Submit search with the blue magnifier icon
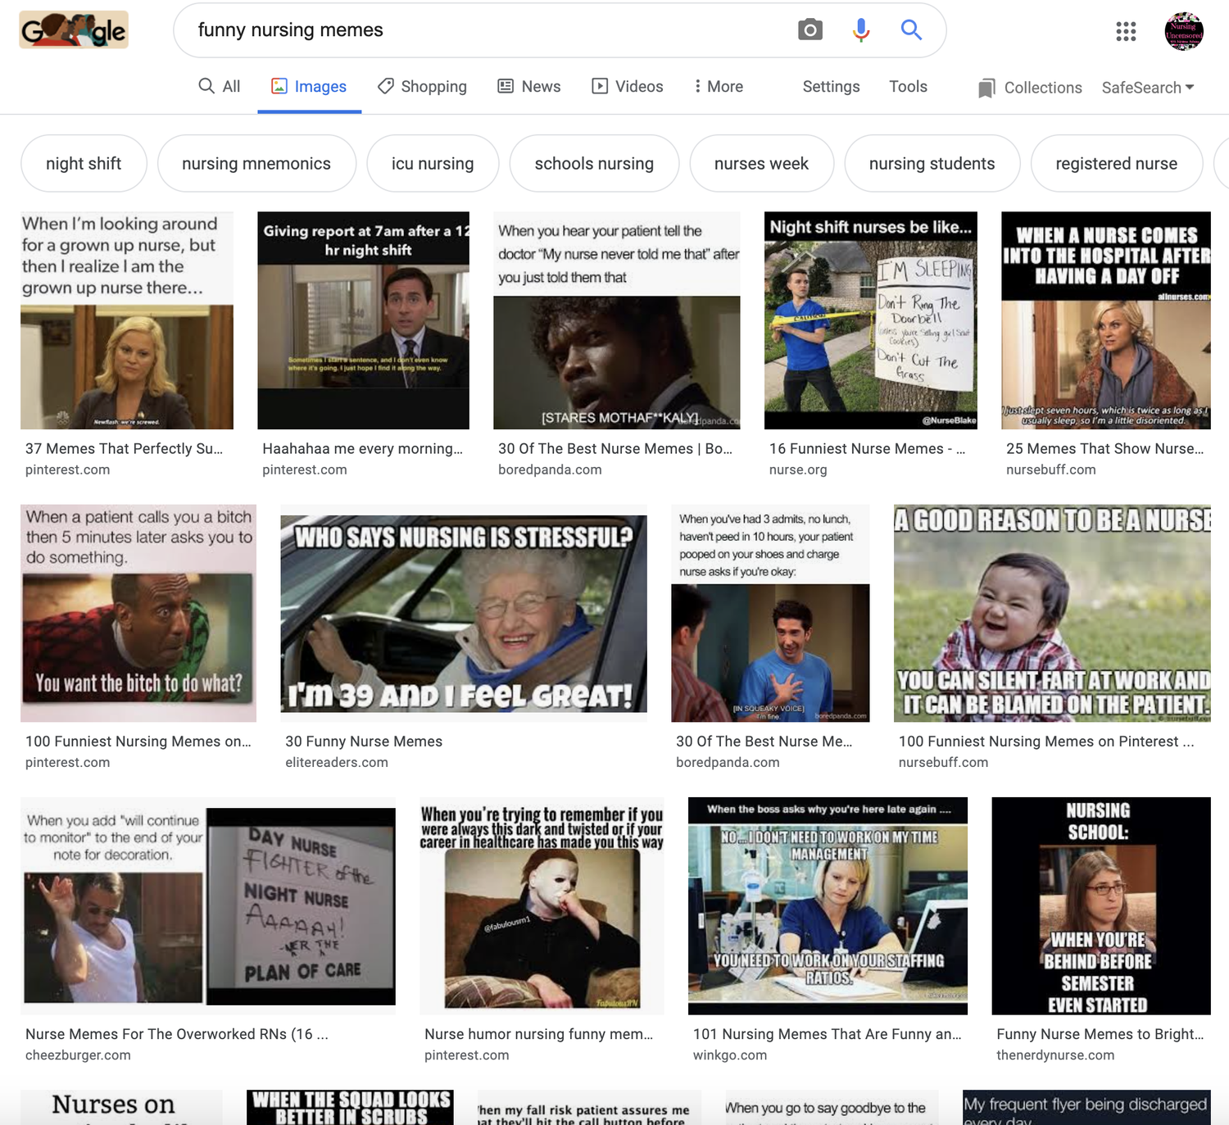The image size is (1229, 1125). click(911, 30)
